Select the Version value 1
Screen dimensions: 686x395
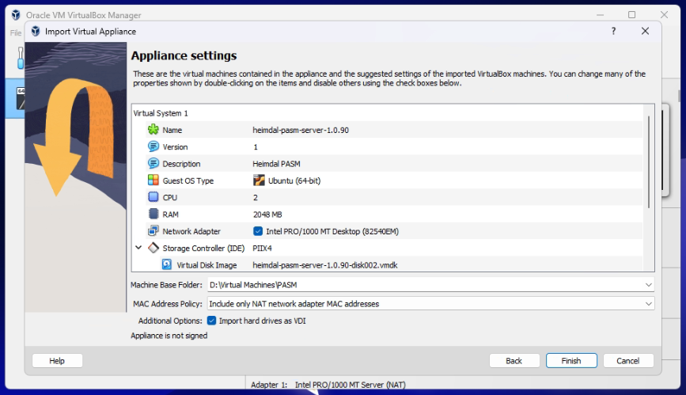(256, 147)
